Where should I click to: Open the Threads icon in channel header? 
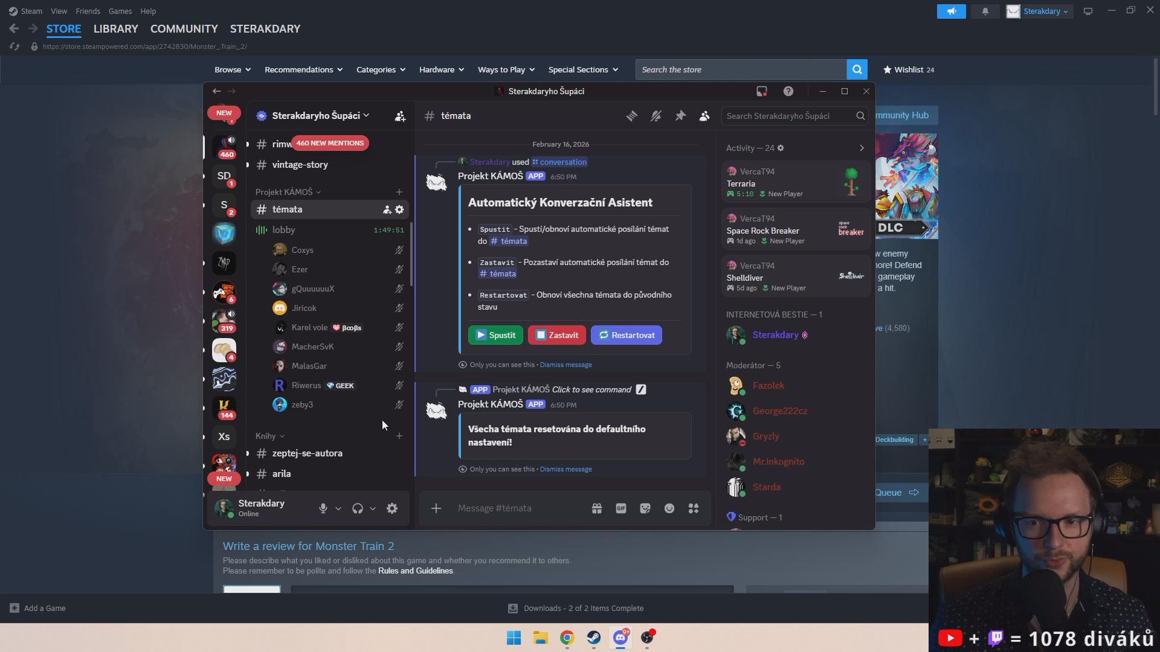pyautogui.click(x=631, y=116)
